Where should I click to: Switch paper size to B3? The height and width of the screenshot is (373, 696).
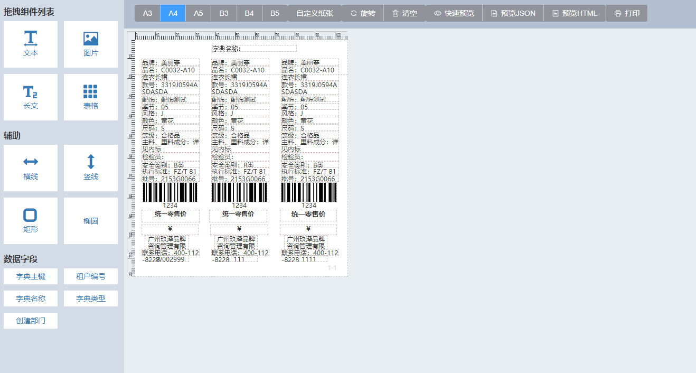[x=224, y=13]
